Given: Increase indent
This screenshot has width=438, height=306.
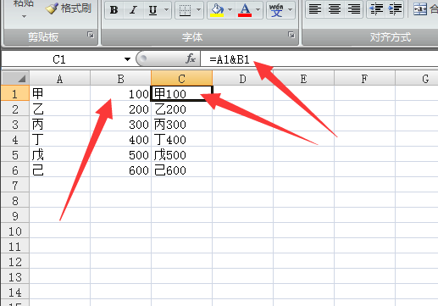Looking at the screenshot, I should [x=395, y=9].
